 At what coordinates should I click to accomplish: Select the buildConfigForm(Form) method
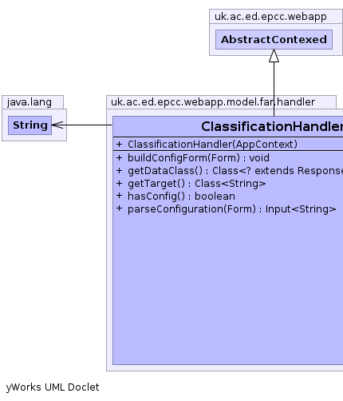(199, 158)
